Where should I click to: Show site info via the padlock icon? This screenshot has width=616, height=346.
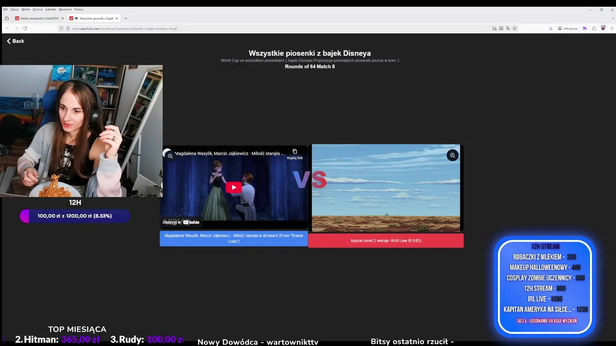(68, 28)
